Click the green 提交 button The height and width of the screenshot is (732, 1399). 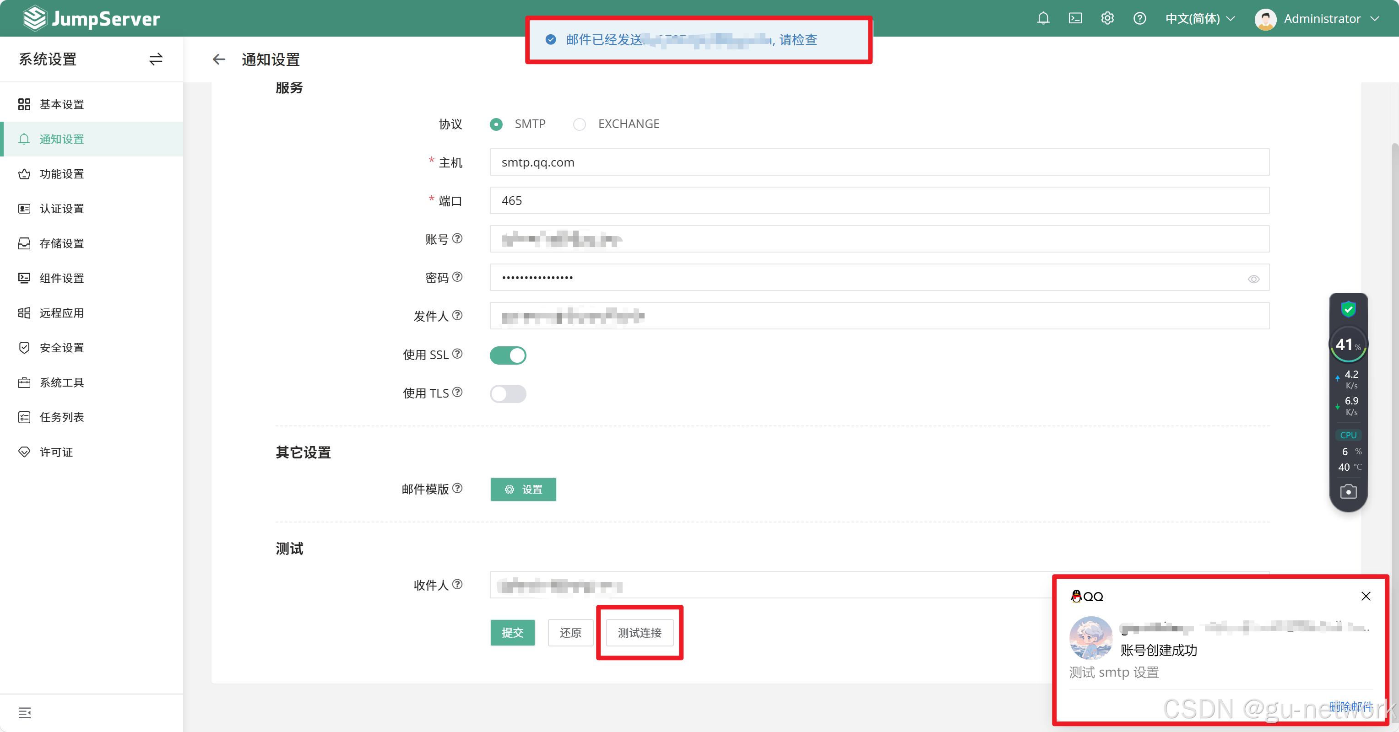[512, 633]
